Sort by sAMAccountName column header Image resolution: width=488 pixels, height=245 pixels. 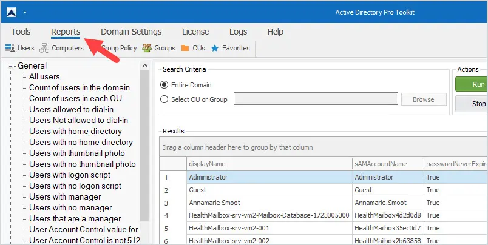tap(388, 164)
